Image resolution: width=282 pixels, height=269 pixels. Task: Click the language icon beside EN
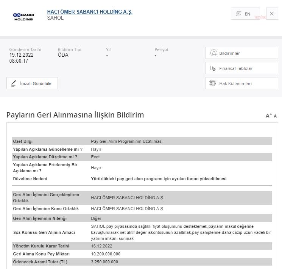coord(238,14)
